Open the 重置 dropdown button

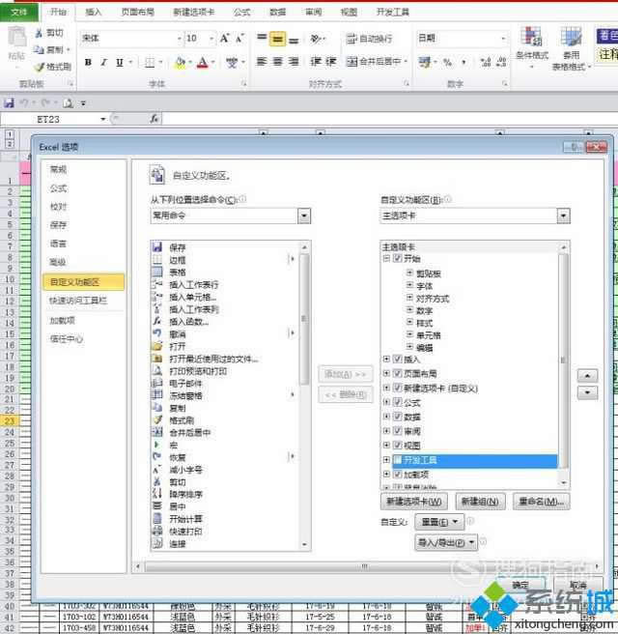tap(439, 522)
